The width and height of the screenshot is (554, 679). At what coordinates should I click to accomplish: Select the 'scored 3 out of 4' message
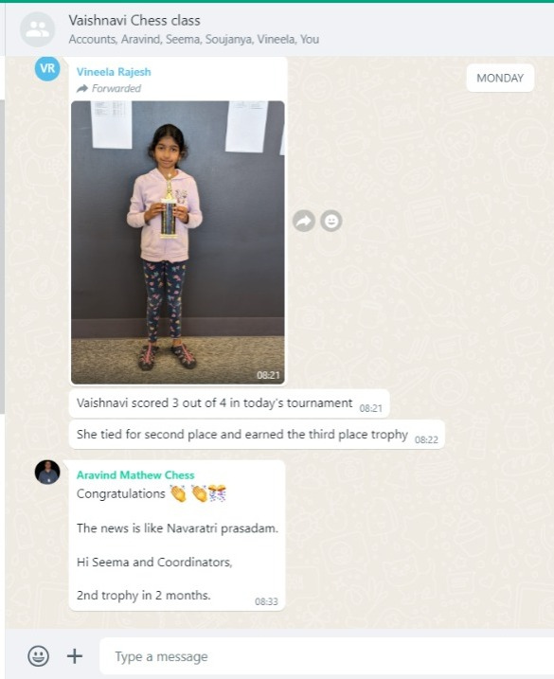[229, 403]
